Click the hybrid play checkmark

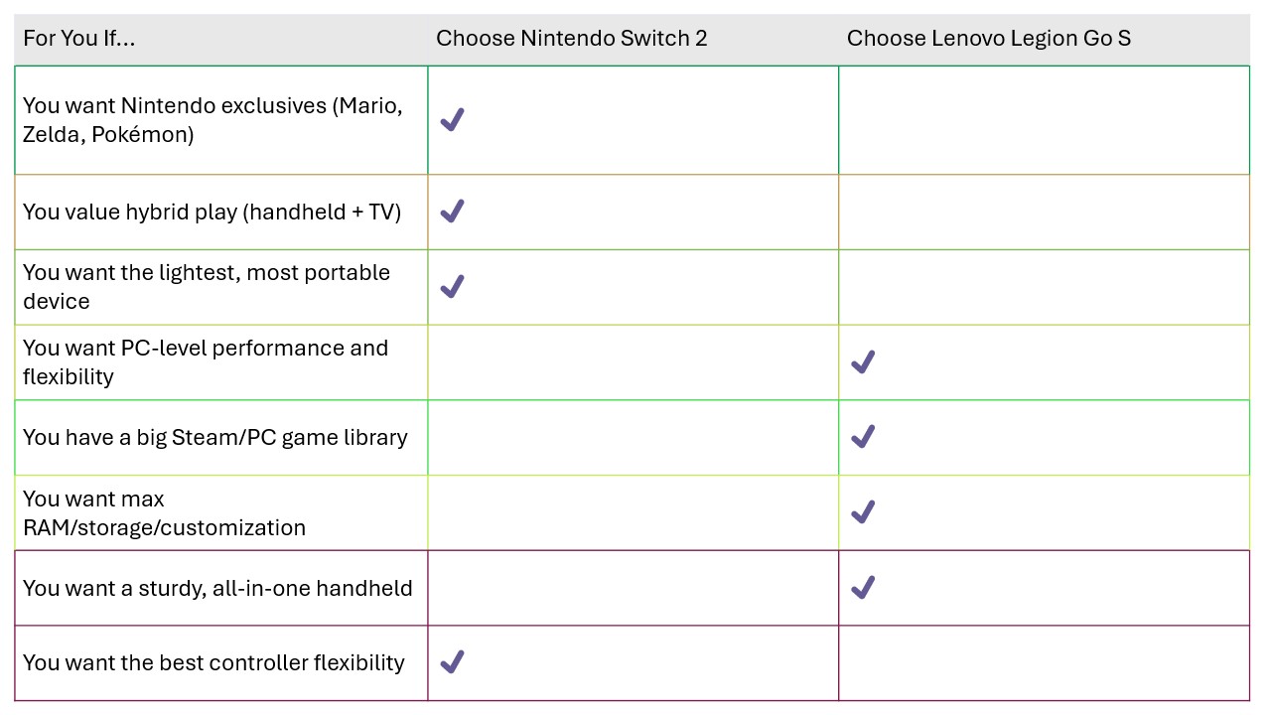pos(452,212)
